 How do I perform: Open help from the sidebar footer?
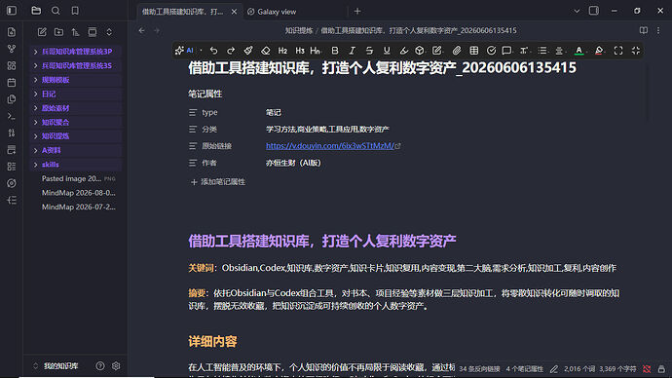tap(100, 366)
